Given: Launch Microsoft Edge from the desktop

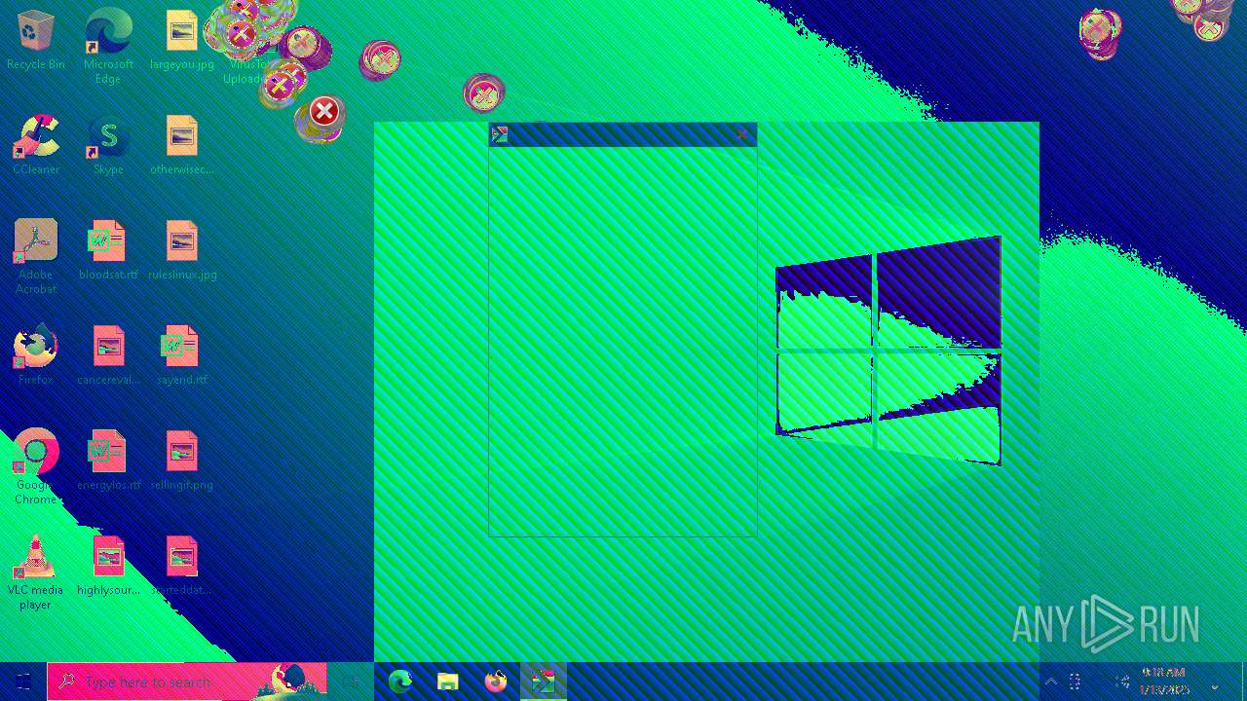Looking at the screenshot, I should [108, 46].
